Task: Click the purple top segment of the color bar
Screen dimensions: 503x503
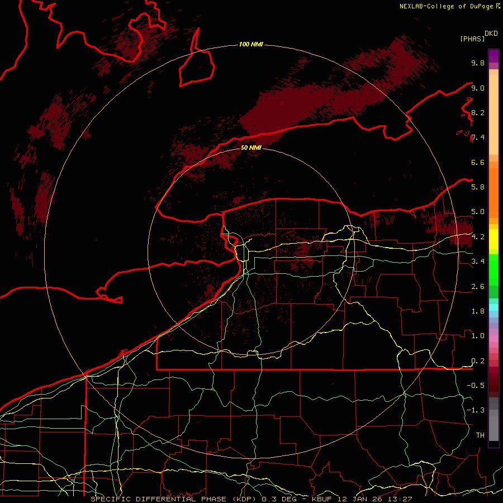Action: pyautogui.click(x=493, y=56)
